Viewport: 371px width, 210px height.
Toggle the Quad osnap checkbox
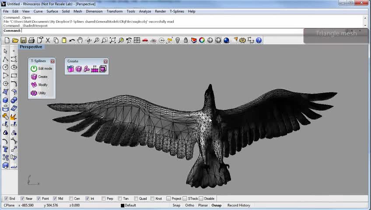click(x=136, y=199)
